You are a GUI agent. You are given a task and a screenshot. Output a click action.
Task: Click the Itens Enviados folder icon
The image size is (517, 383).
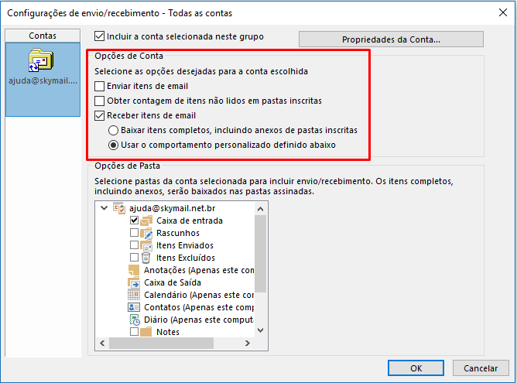(146, 245)
